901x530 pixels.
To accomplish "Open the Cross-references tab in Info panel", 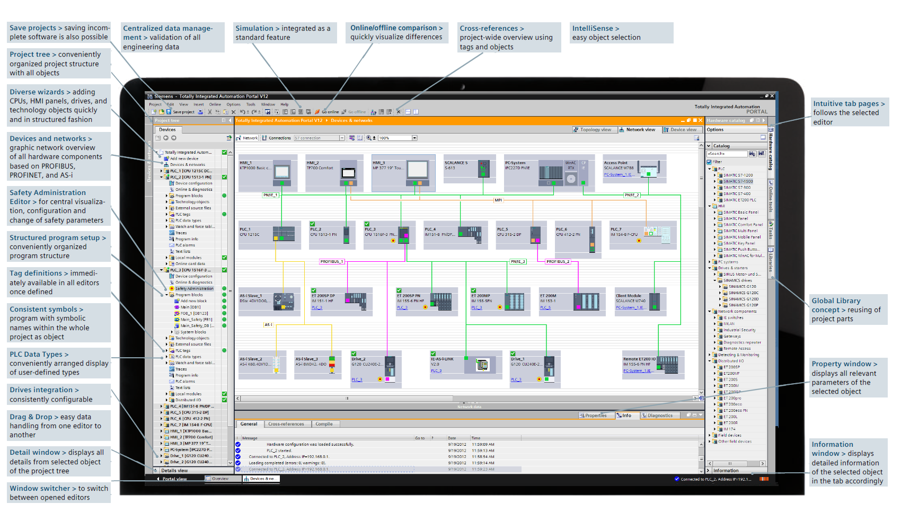I will [286, 424].
